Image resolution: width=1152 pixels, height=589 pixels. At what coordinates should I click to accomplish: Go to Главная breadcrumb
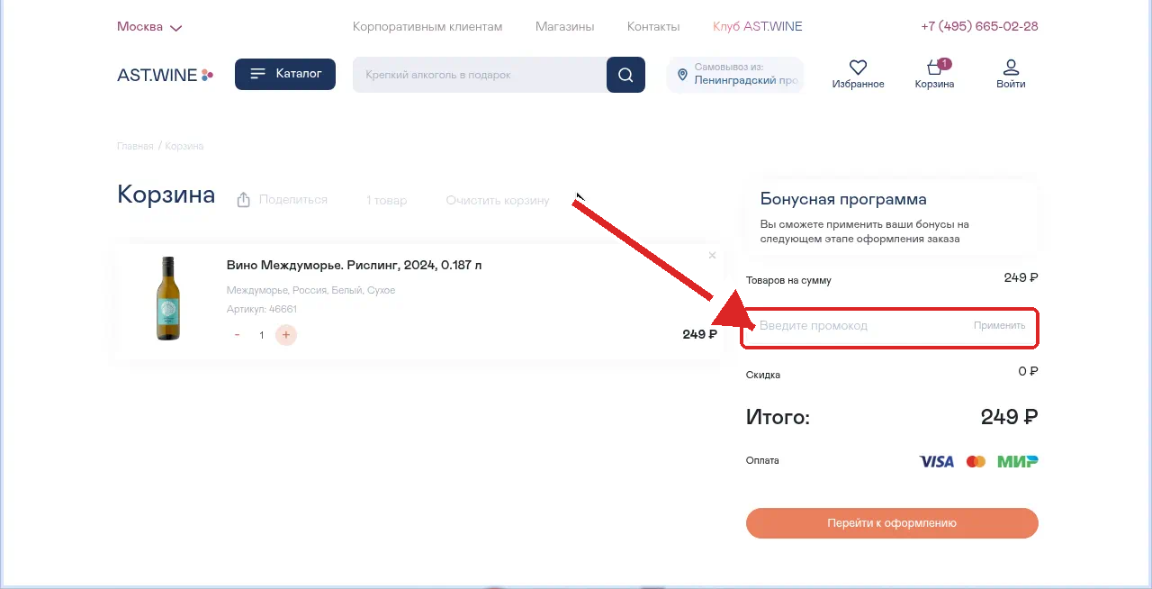click(135, 146)
